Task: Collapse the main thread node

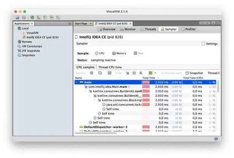Action: 77,82
